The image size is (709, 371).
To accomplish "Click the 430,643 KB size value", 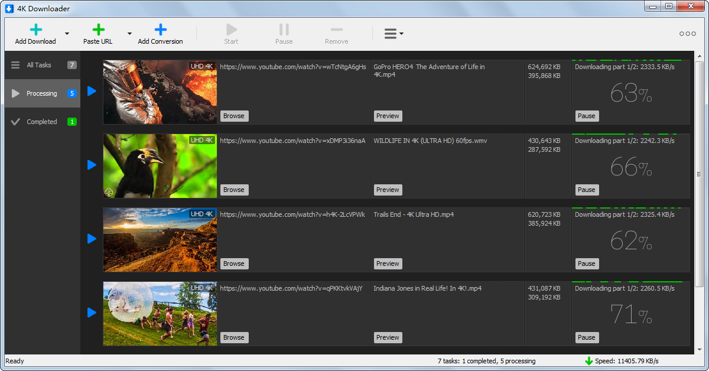I will [x=544, y=141].
